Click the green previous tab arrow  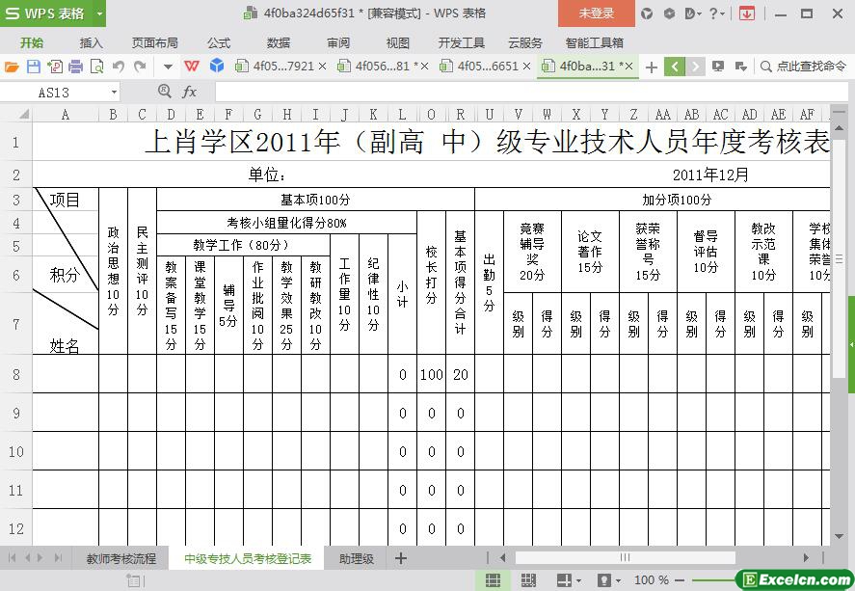(x=675, y=67)
